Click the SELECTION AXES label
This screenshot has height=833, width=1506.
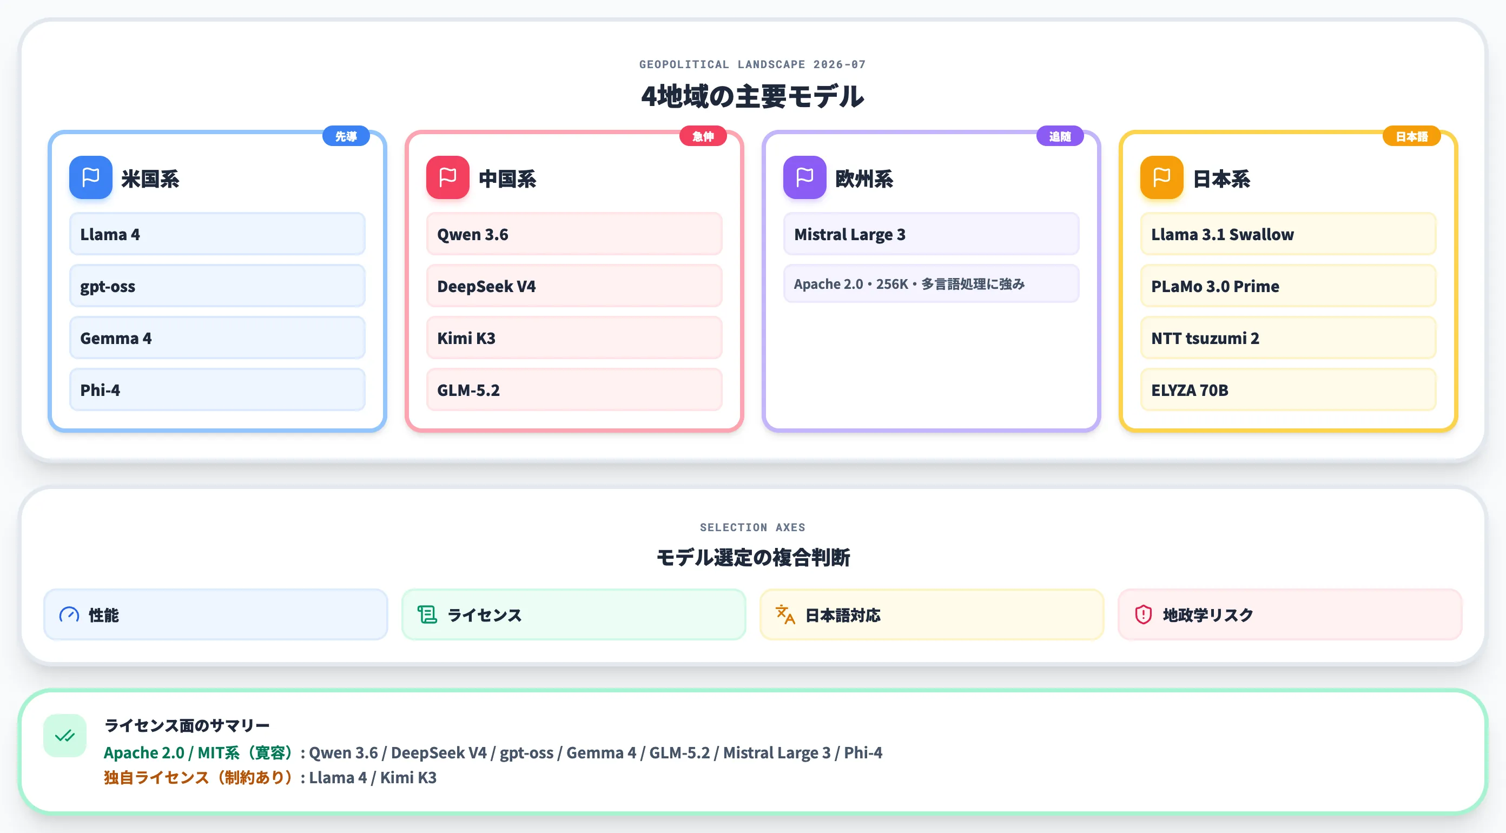[x=752, y=527]
